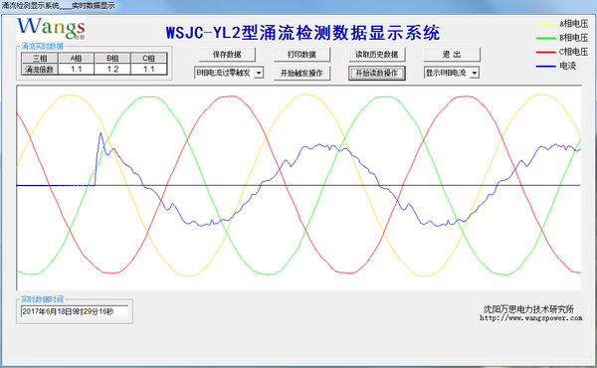Click the C相 column header

[148, 59]
